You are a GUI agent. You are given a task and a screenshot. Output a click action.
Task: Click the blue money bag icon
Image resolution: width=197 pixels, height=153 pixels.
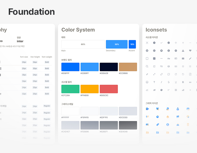click(178, 109)
